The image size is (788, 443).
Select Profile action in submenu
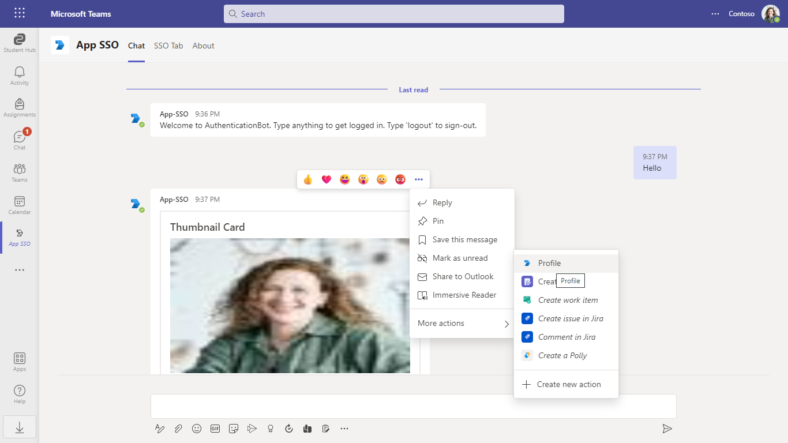[566, 263]
